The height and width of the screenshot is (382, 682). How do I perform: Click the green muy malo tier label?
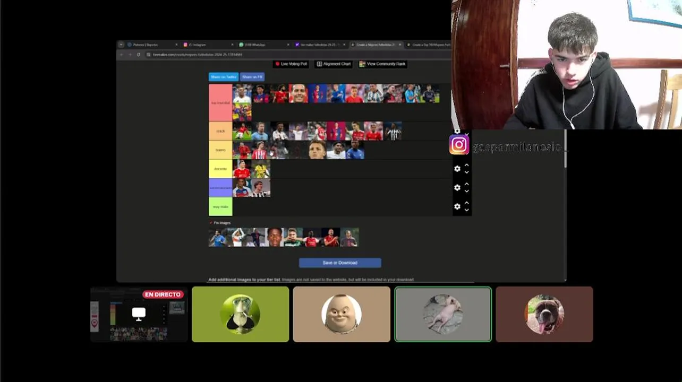220,206
